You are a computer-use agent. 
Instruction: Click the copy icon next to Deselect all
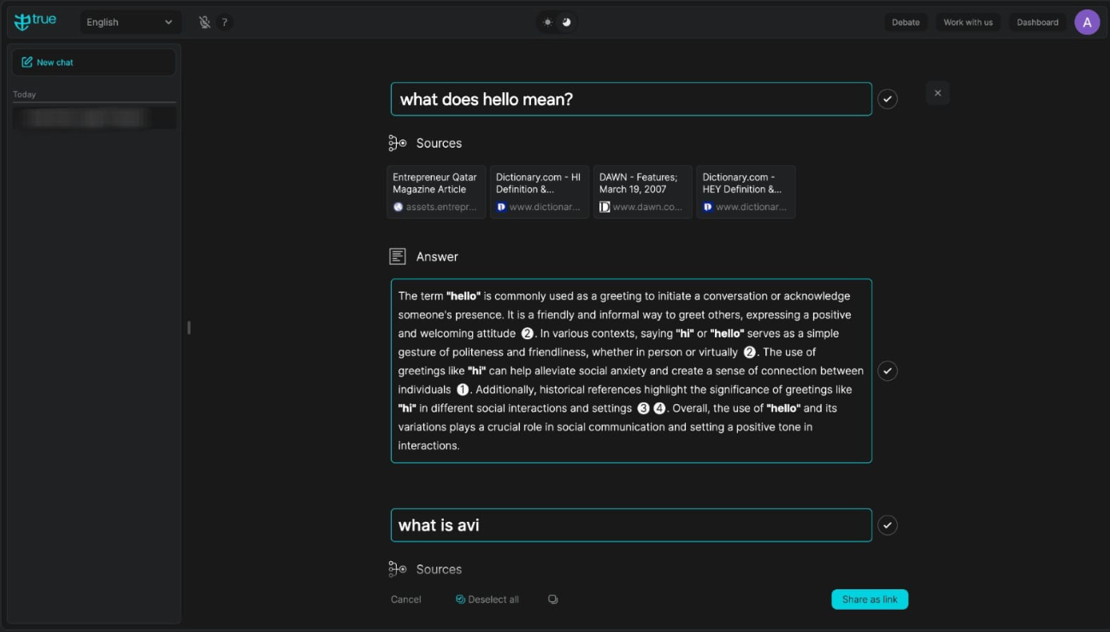552,599
